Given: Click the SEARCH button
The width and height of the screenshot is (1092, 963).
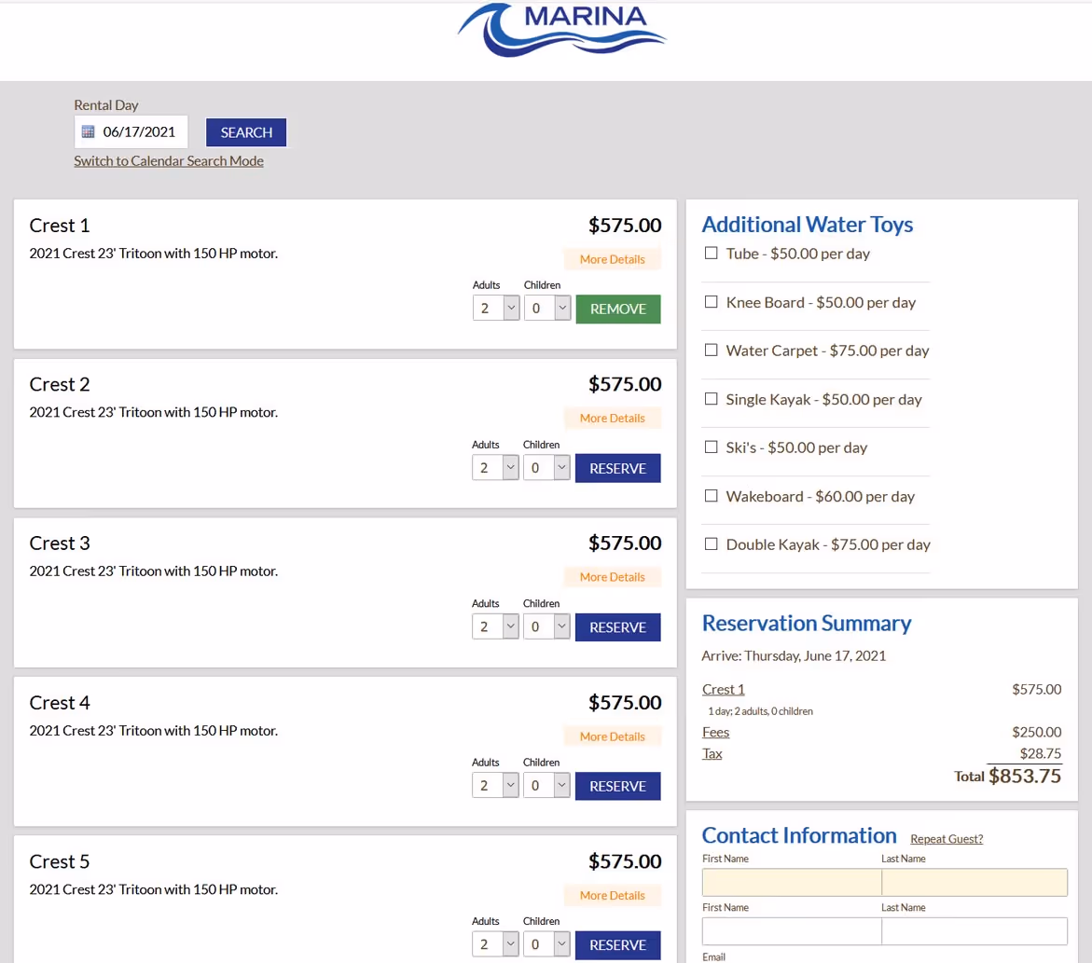Looking at the screenshot, I should click(x=245, y=131).
